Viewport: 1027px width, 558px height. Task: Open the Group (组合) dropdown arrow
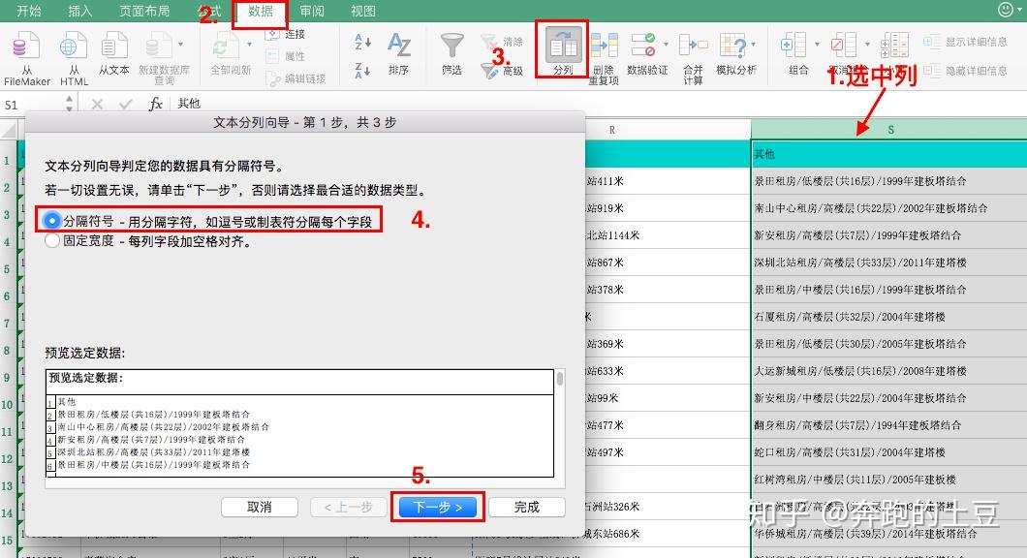pyautogui.click(x=817, y=45)
